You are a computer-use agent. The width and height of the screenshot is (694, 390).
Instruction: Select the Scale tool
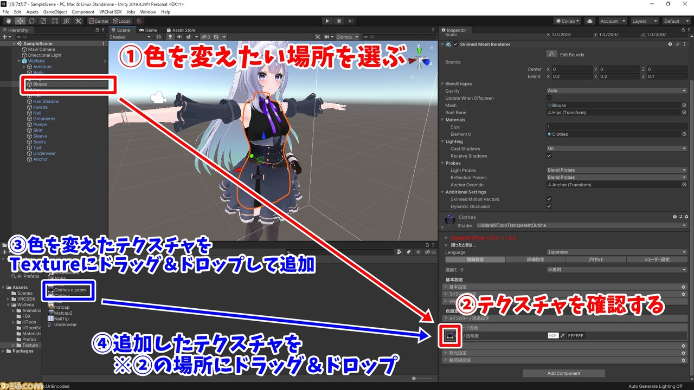(x=43, y=21)
